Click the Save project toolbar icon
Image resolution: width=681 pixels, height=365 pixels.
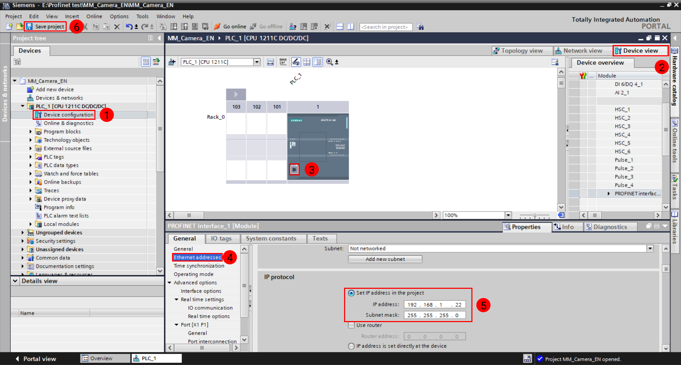click(29, 27)
